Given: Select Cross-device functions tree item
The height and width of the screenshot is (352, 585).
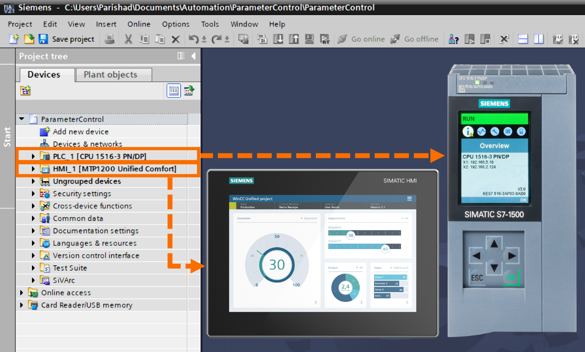Looking at the screenshot, I should click(92, 206).
